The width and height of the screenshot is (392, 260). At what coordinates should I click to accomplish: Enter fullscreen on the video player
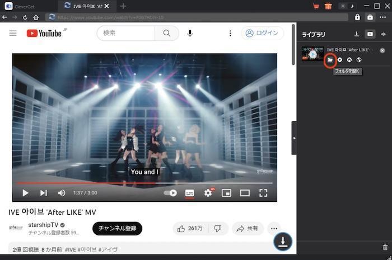(x=263, y=193)
